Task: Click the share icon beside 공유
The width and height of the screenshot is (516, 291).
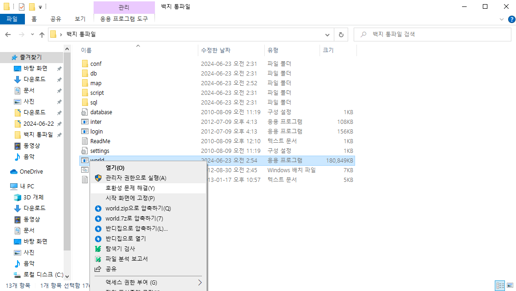Action: pos(98,269)
